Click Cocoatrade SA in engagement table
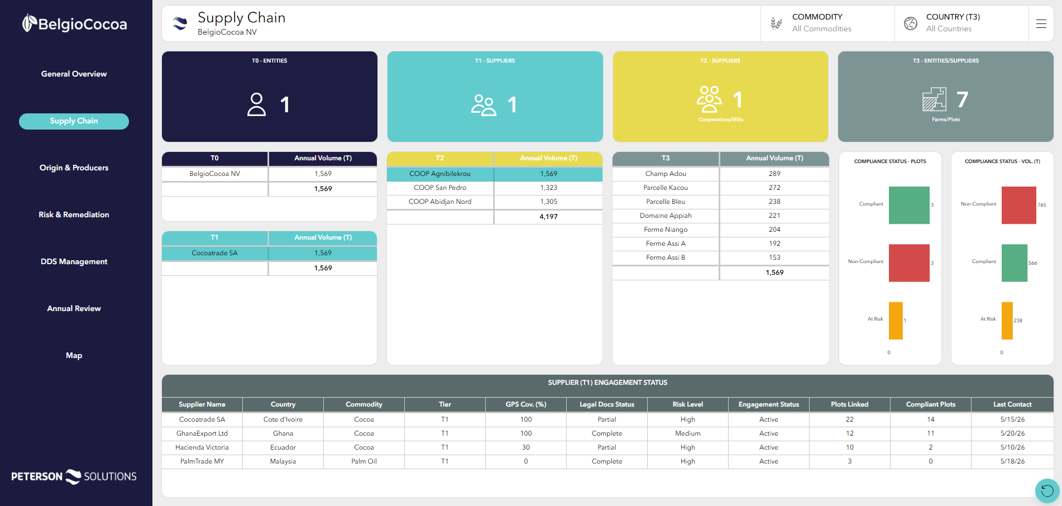The image size is (1062, 506). coord(202,419)
